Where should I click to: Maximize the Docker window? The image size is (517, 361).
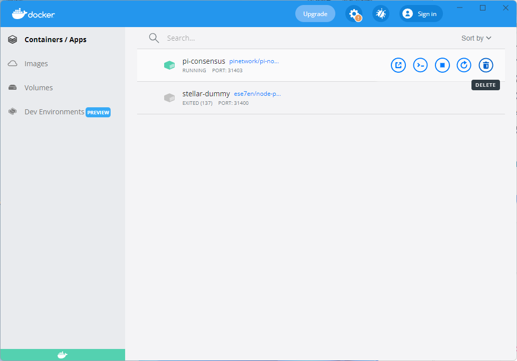[482, 8]
